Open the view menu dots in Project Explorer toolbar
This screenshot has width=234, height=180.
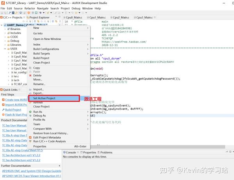[x=60, y=21]
